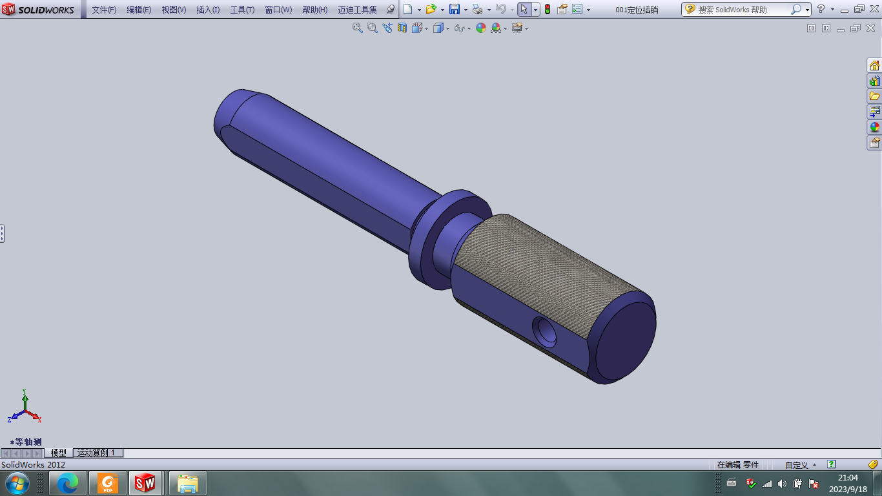Switch to the 运动算例 1 tab
Viewport: 882px width, 496px height.
(x=97, y=453)
